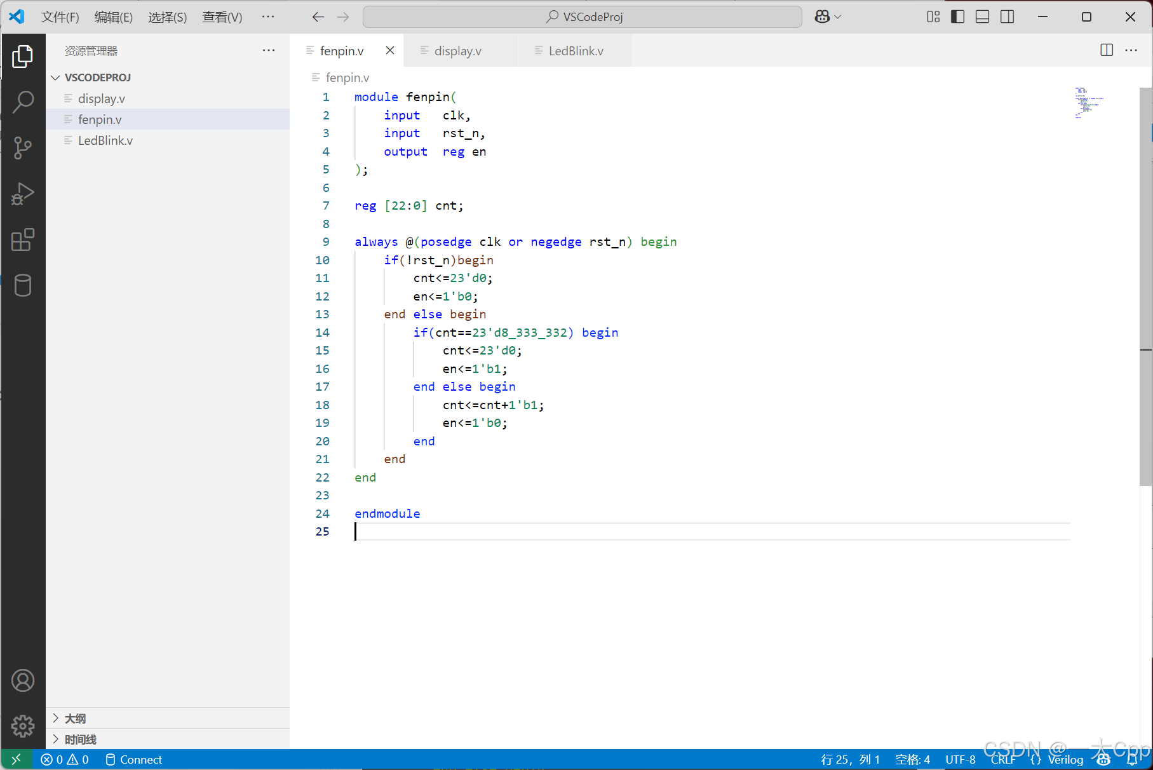The height and width of the screenshot is (770, 1153).
Task: Toggle the secondary side bar
Action: tap(1008, 17)
